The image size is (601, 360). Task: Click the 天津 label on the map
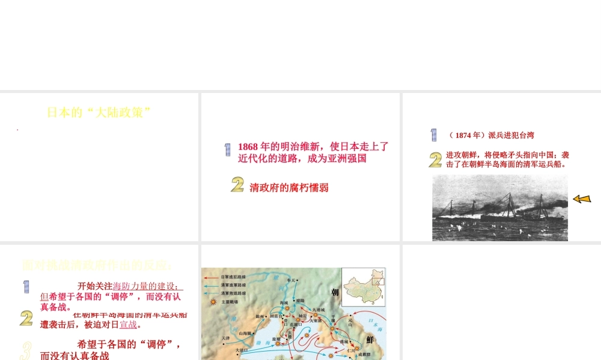click(x=226, y=338)
